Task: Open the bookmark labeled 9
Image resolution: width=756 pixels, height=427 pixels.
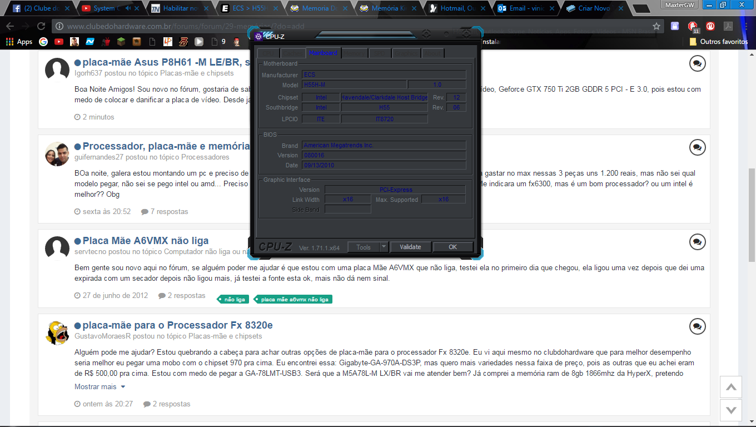Action: click(x=218, y=42)
